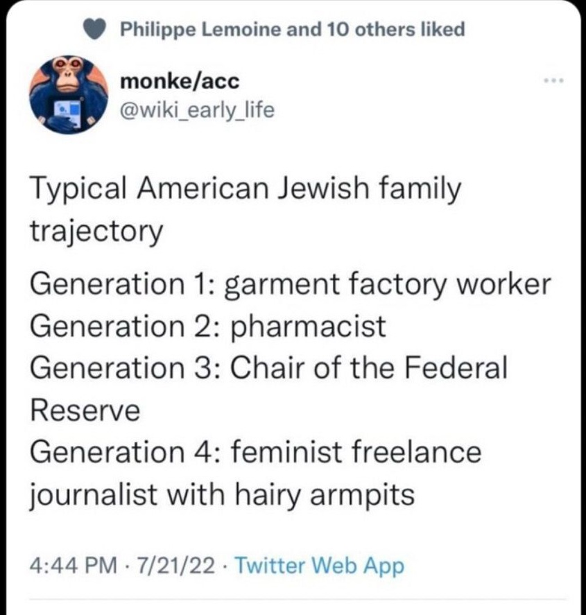The image size is (586, 615).
Task: Click the first line of tweet text
Action: [245, 189]
